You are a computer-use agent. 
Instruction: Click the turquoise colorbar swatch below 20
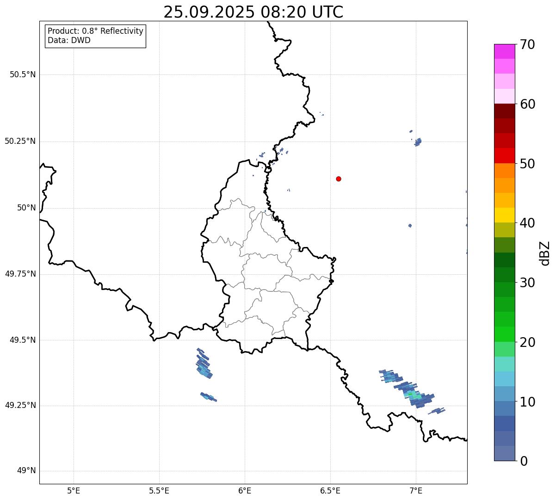coord(504,364)
